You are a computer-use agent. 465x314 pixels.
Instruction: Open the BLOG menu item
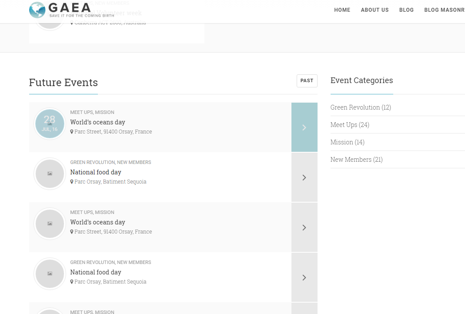click(406, 10)
